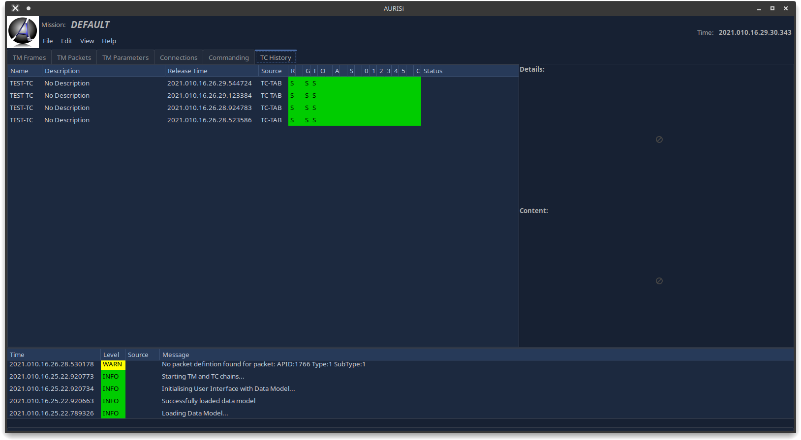Click log timestamp 2021.010.16.25.22.789326
The image size is (801, 440).
tap(52, 413)
